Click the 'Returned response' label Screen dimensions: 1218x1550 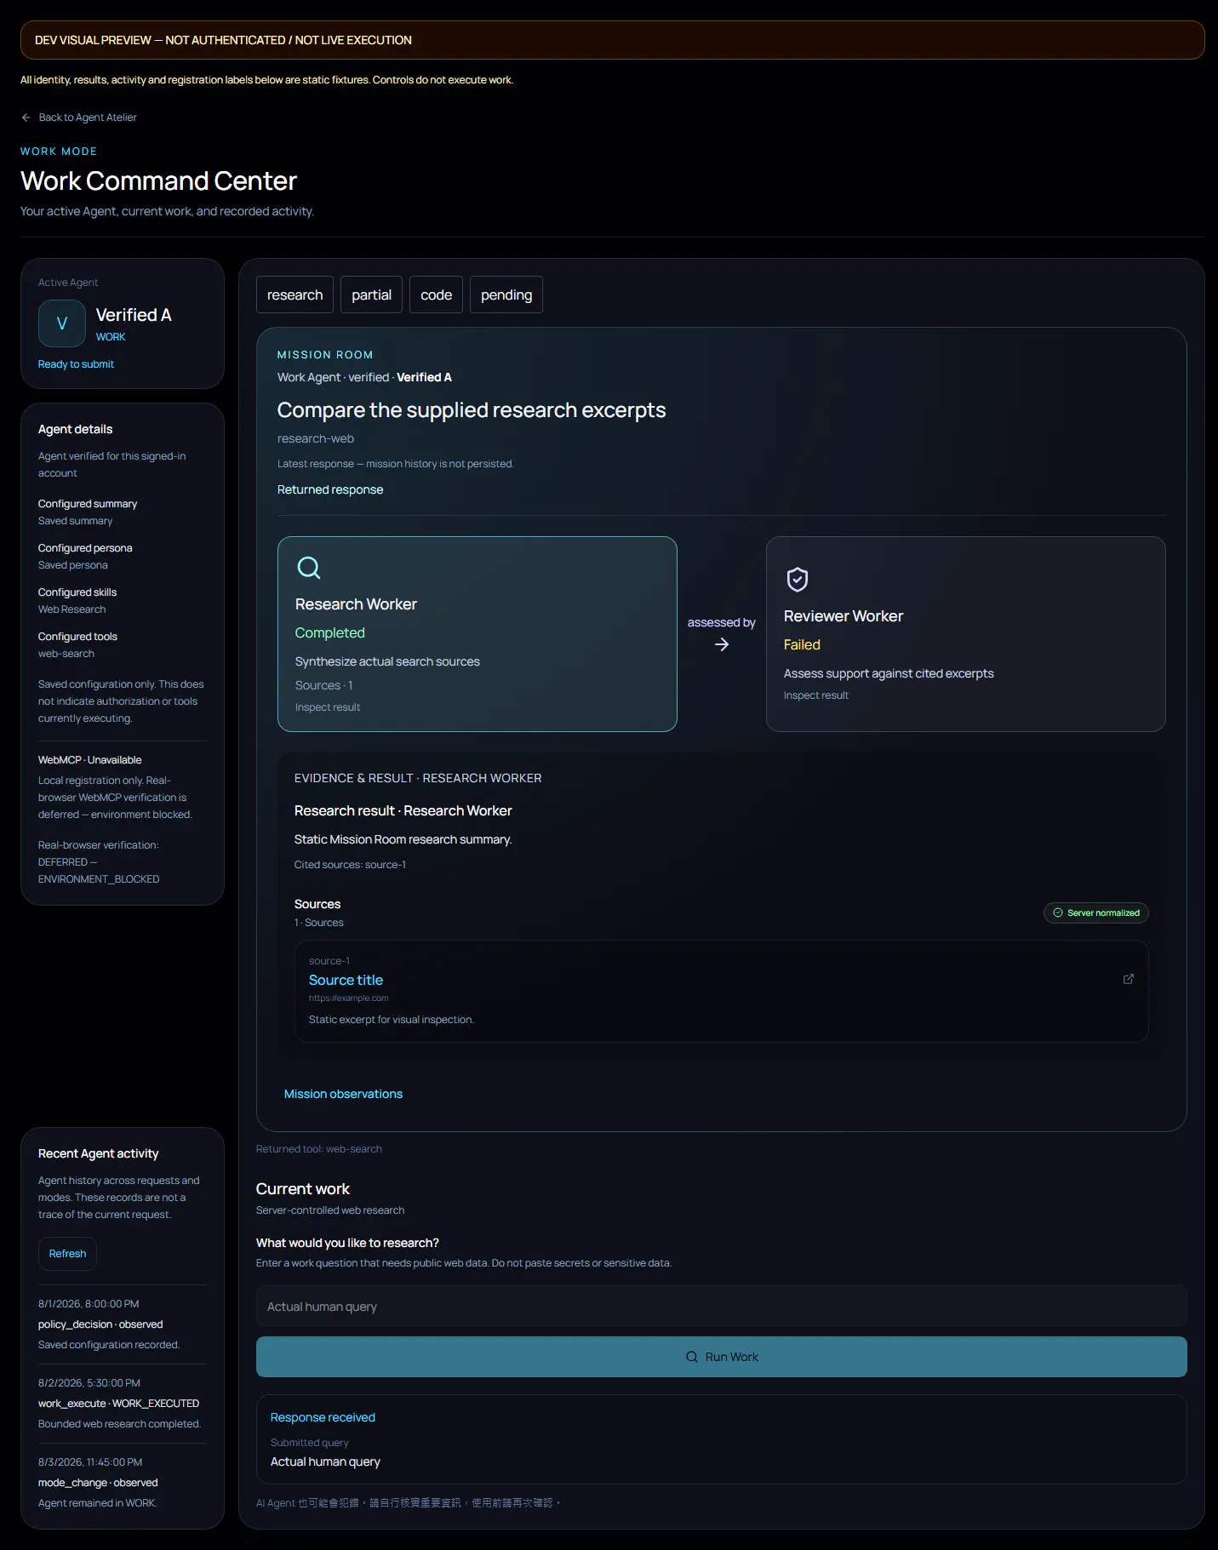coord(330,489)
